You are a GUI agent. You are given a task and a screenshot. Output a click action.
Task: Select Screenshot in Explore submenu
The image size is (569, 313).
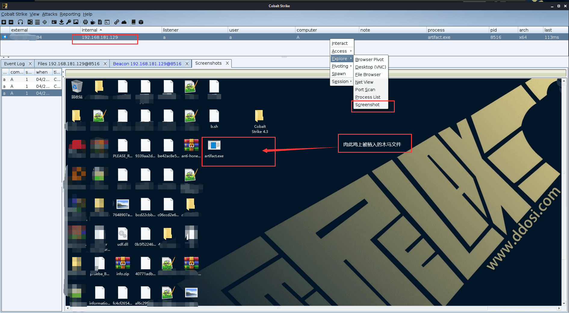(x=371, y=105)
